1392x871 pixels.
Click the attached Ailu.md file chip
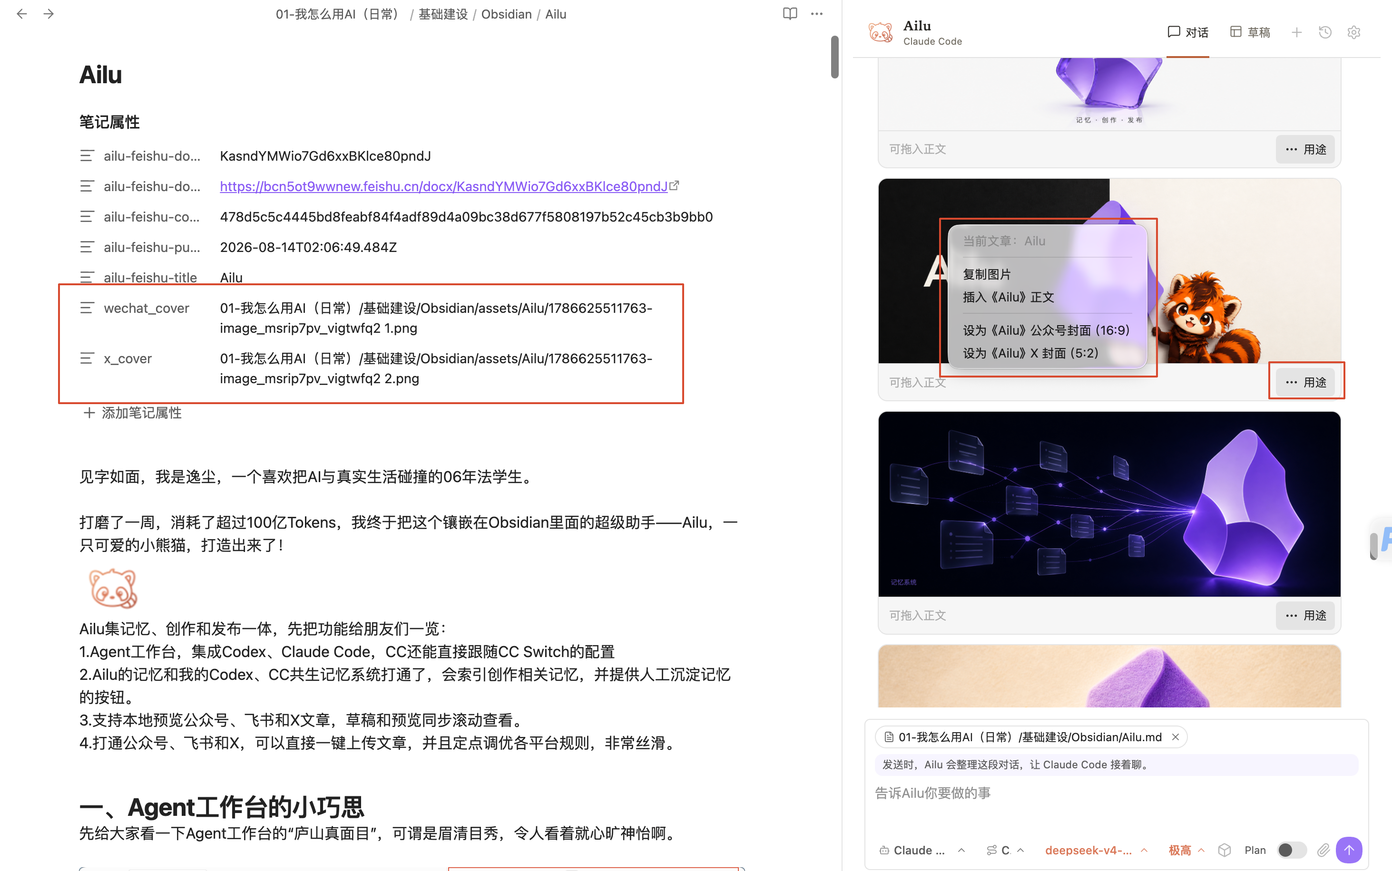click(1030, 737)
